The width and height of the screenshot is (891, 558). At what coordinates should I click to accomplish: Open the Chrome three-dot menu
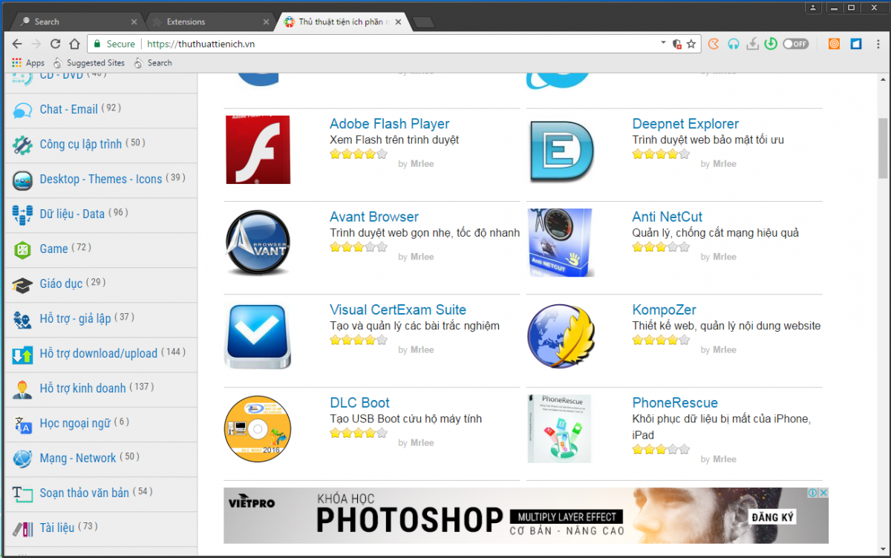point(878,44)
